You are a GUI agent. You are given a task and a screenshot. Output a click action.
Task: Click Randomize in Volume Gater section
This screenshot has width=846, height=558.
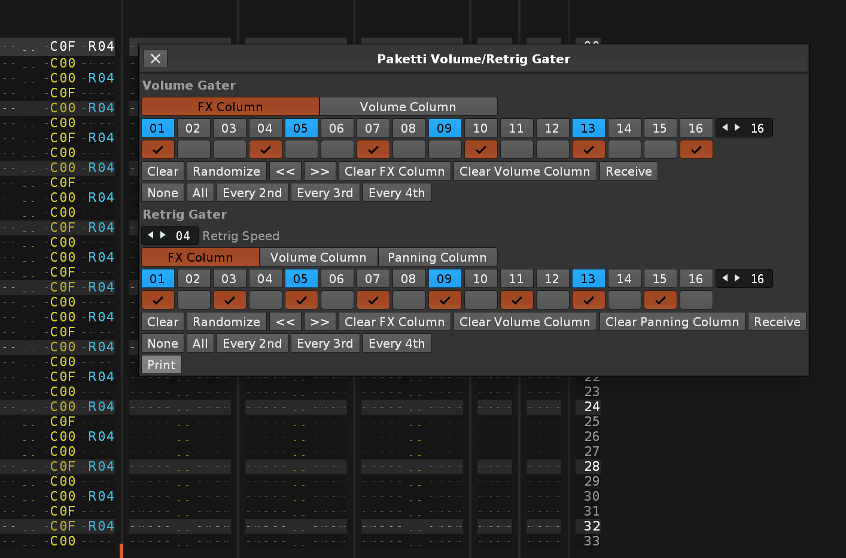[x=226, y=171]
